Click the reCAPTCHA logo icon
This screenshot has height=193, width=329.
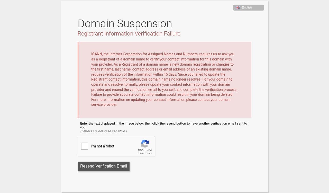pos(145,144)
